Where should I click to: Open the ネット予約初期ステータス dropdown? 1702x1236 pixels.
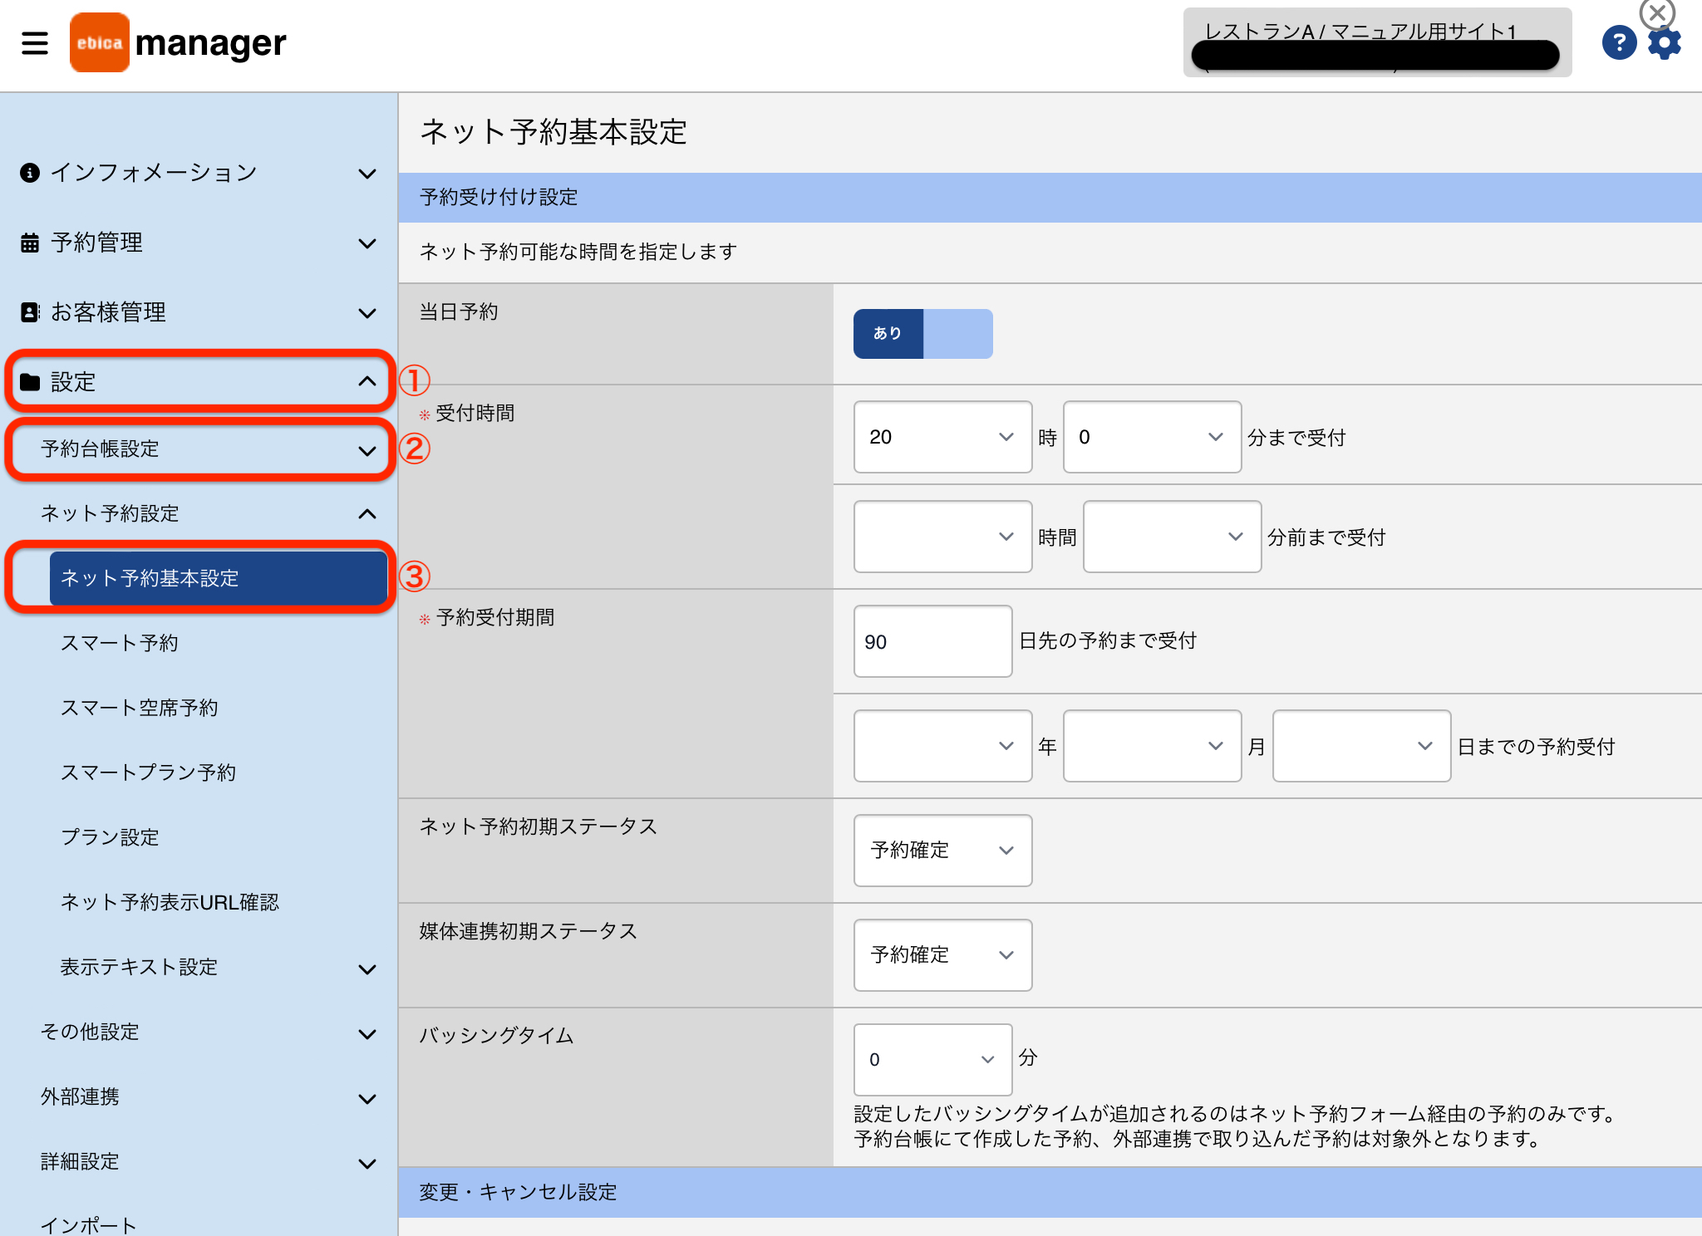coord(942,851)
